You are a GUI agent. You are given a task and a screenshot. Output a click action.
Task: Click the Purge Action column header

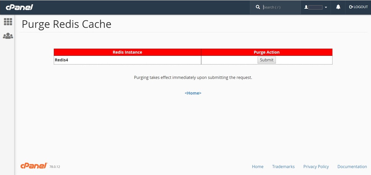[267, 52]
